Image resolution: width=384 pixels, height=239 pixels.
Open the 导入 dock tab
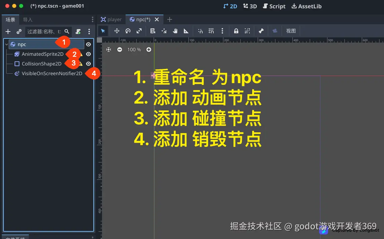27,19
